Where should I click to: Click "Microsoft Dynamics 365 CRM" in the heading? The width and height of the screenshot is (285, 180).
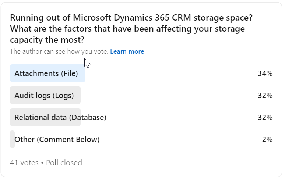pyautogui.click(x=132, y=18)
